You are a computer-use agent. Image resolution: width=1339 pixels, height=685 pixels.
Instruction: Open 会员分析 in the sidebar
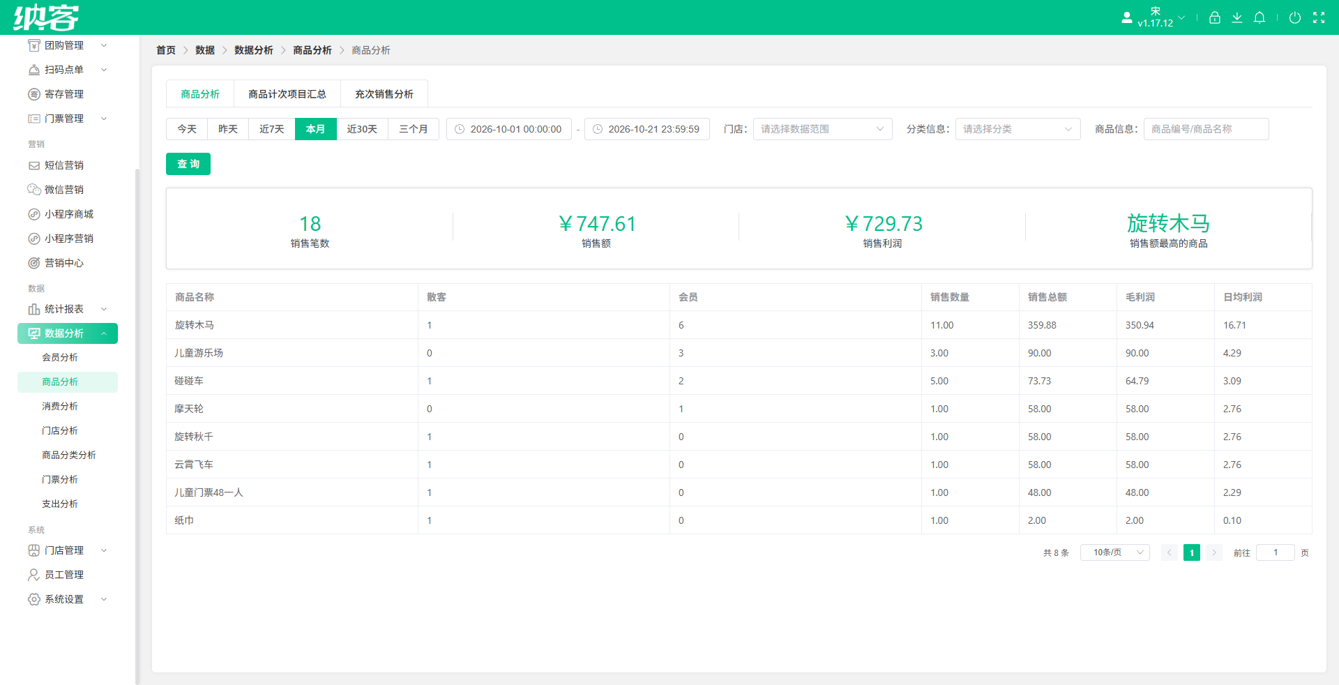click(60, 357)
